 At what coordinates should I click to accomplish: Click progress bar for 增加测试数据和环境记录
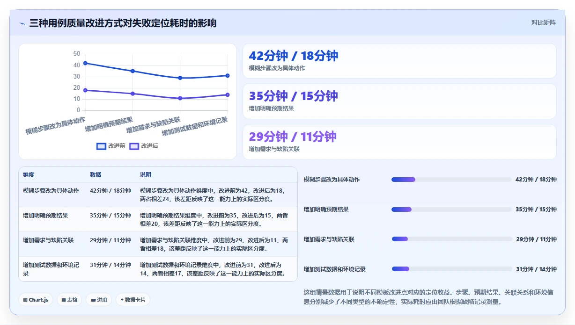click(x=451, y=269)
